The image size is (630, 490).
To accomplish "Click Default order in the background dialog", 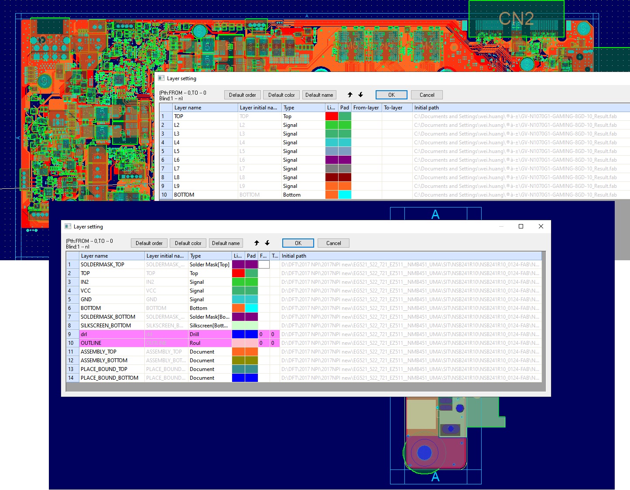I will coord(243,95).
